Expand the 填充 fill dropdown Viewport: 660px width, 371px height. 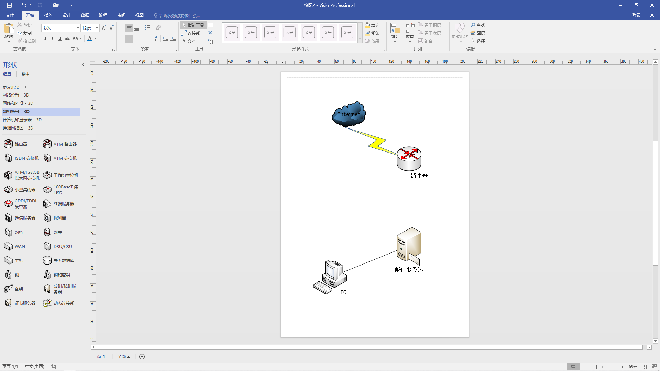[x=382, y=25]
